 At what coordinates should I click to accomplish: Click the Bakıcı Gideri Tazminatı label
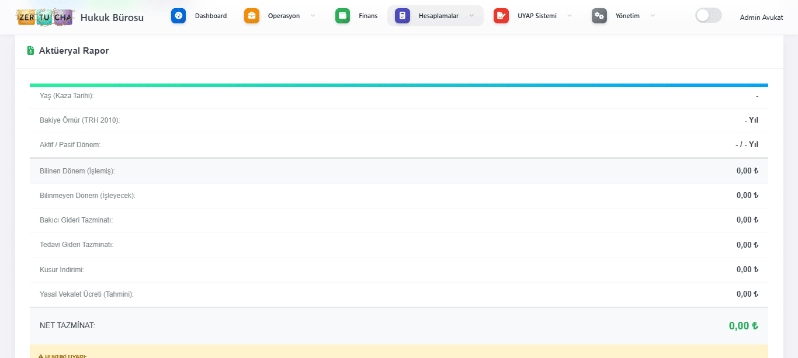pyautogui.click(x=76, y=220)
